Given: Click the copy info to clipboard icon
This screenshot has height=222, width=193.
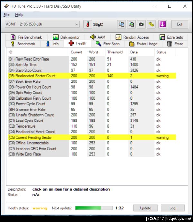Looking at the screenshot, I should (122, 24).
